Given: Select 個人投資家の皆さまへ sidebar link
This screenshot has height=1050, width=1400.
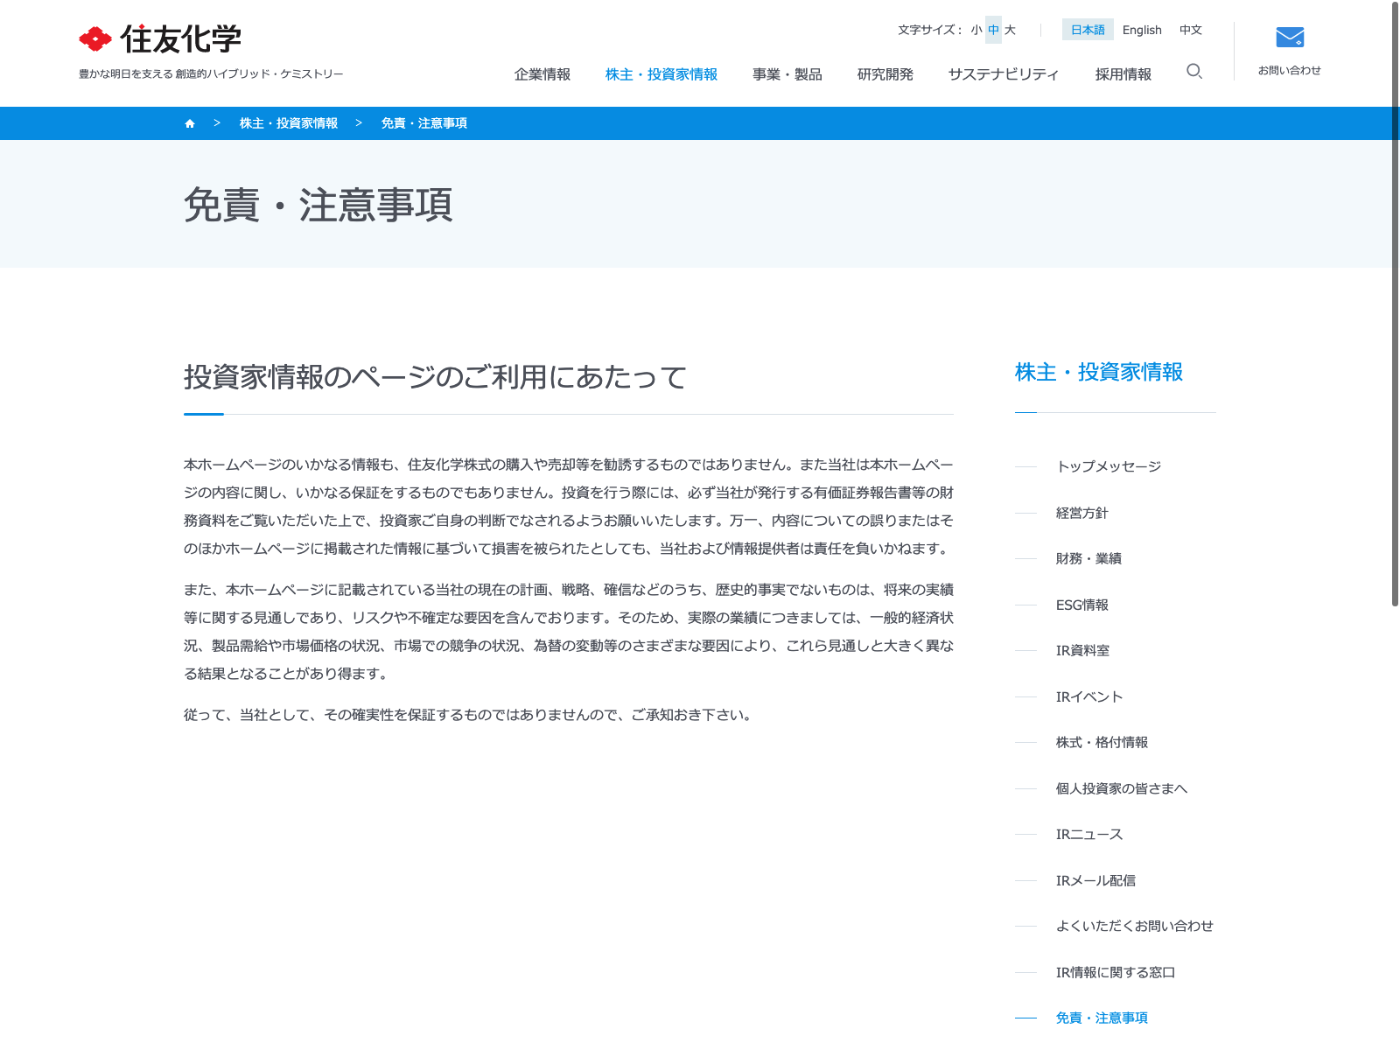Looking at the screenshot, I should tap(1121, 788).
